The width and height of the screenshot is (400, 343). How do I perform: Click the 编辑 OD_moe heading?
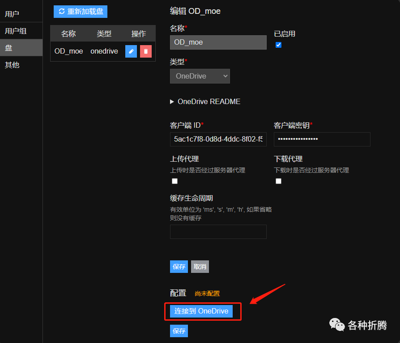(x=195, y=11)
